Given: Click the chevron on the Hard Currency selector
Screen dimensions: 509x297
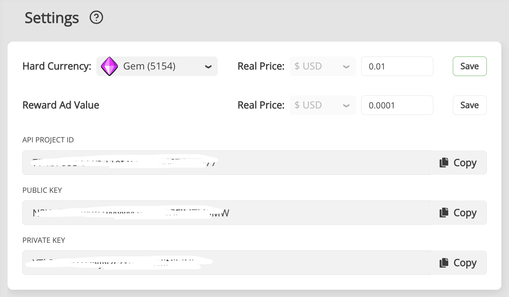Looking at the screenshot, I should click(x=208, y=66).
